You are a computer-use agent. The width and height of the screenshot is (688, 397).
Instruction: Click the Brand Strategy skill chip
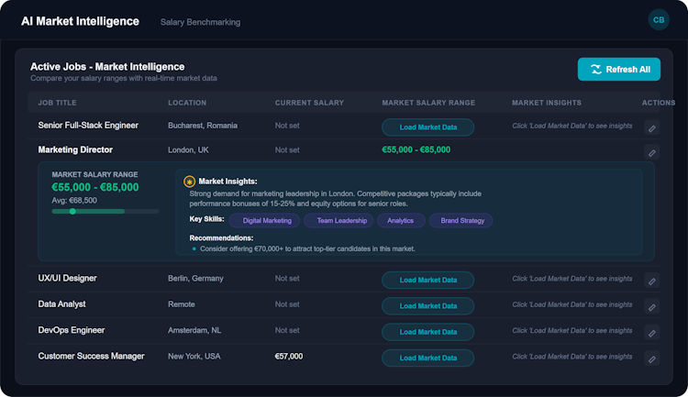(461, 220)
